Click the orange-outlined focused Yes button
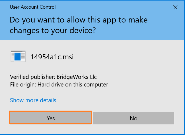Screen dimensions: 185x135 (51, 118)
